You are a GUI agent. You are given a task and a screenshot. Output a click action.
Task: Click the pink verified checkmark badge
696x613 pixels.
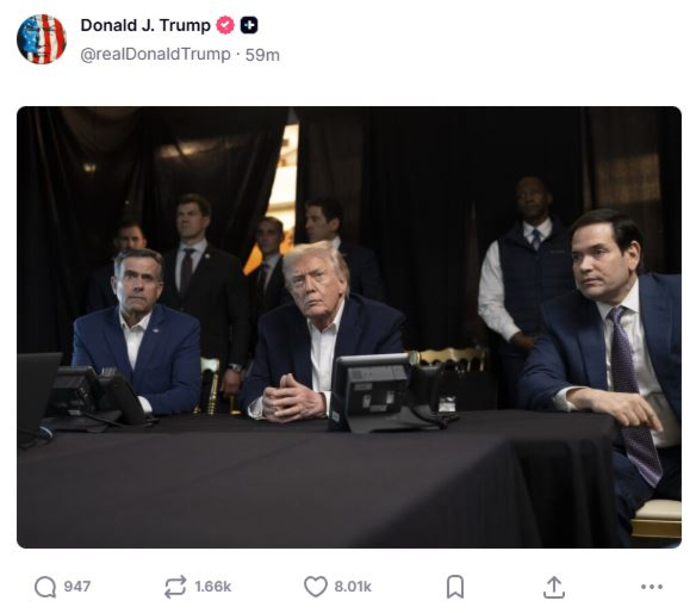tap(225, 26)
